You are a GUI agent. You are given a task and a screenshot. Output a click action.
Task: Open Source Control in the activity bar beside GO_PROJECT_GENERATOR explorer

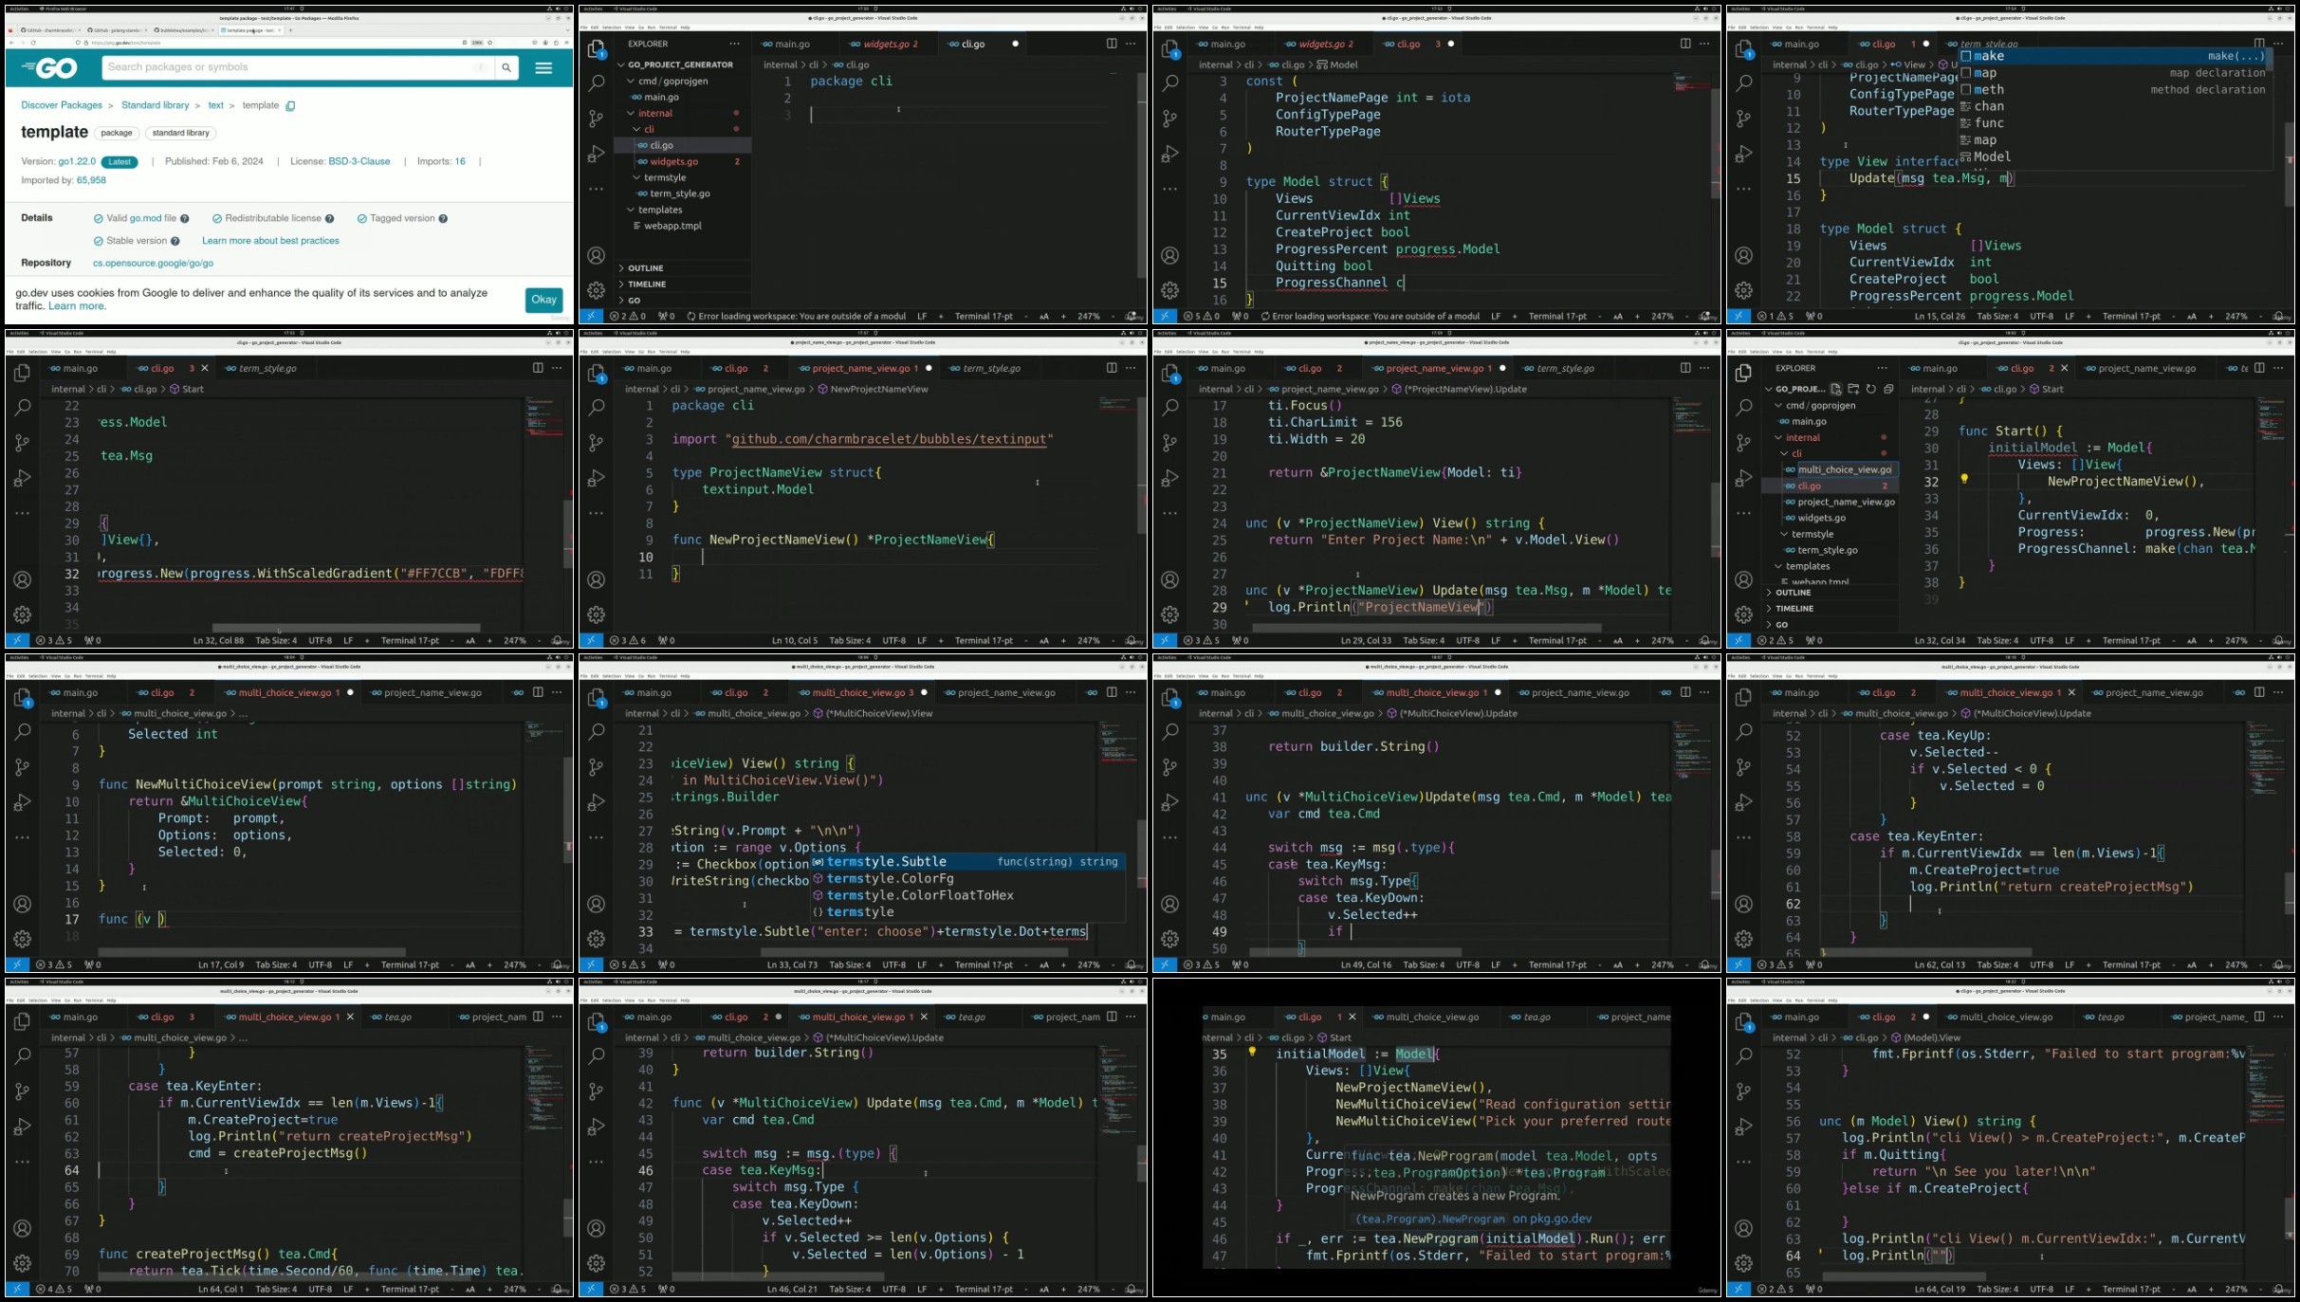[596, 119]
